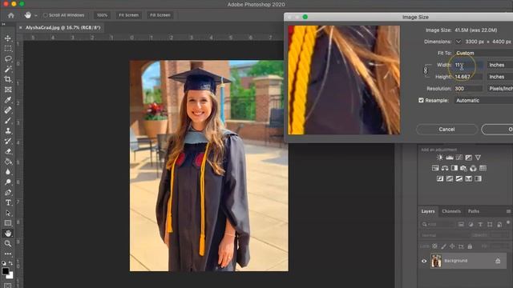Open the Fit To Custom dropdown
Screen dimensions: 513x288
[x=483, y=53]
